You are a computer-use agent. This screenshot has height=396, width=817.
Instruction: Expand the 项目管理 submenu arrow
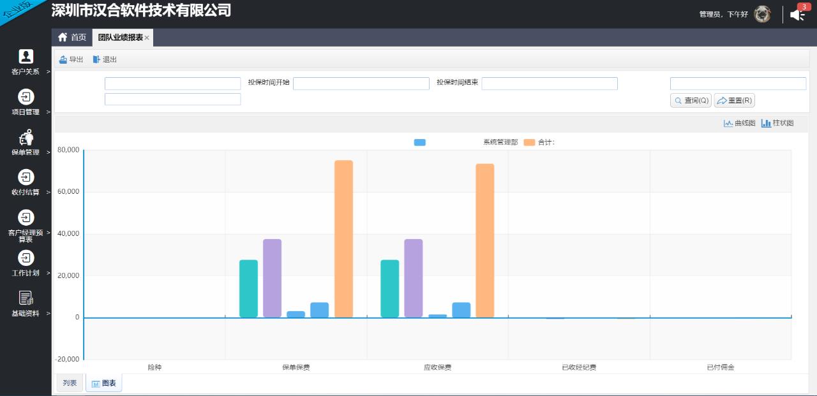48,112
